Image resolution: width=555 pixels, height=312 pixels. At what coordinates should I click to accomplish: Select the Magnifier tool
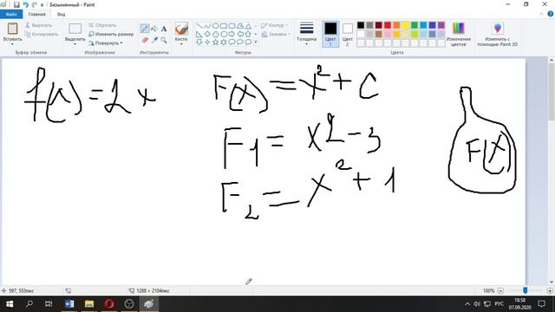pyautogui.click(x=164, y=40)
